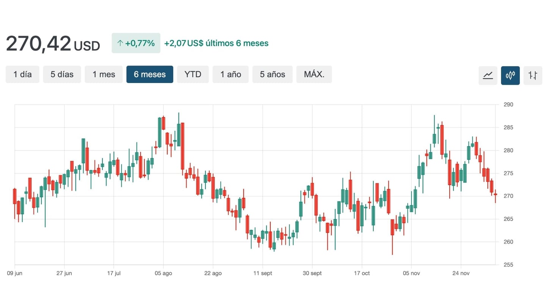Toggle the active 6 meses range off
This screenshot has width=546, height=307.
(150, 74)
